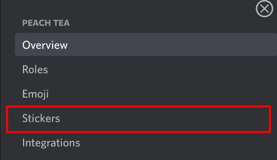The image size is (277, 160).
Task: Click the Integrations label text
Action: [x=51, y=143]
